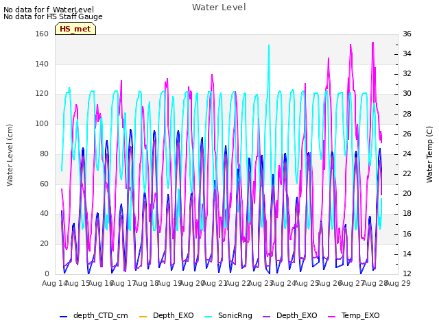Click the 36 right axis value
Screen dimensions: 439x329
(x=407, y=34)
